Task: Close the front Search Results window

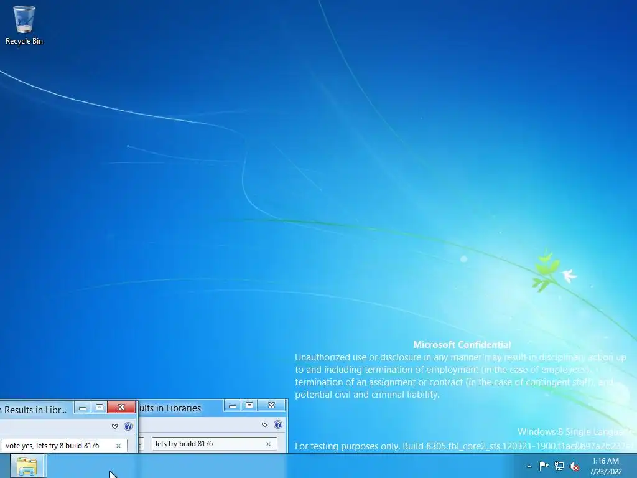Action: tap(121, 407)
